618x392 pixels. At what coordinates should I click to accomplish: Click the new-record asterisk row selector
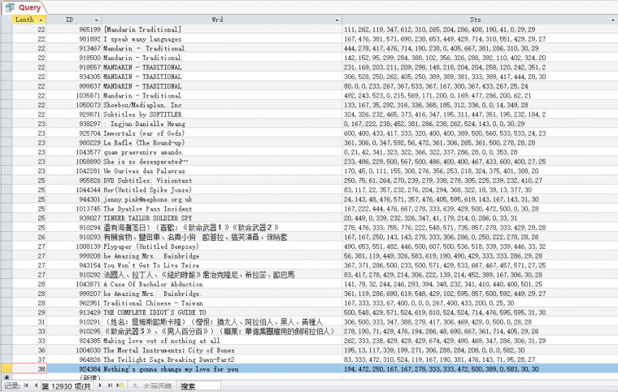tap(7, 378)
